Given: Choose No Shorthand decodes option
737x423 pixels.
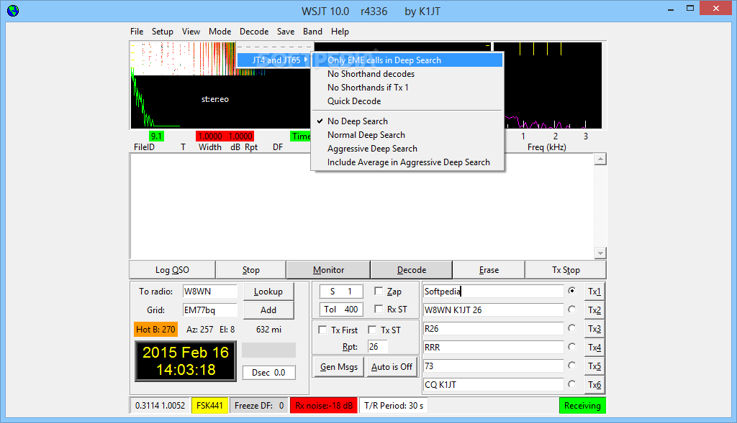Looking at the screenshot, I should click(x=407, y=74).
